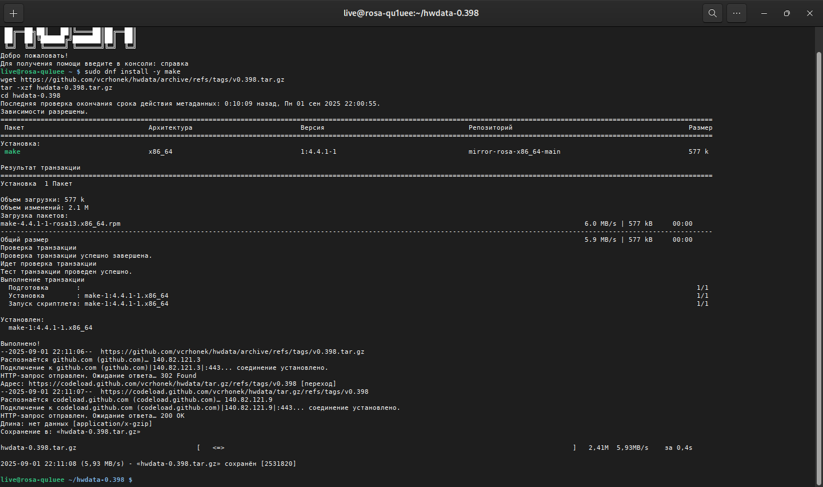Click 'Объем загрузки: 577 k' line
The image size is (823, 487).
42,199
